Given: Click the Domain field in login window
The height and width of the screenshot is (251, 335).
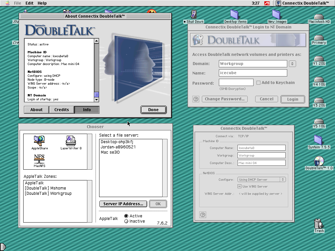Looking at the screenshot, I should click(253, 64).
